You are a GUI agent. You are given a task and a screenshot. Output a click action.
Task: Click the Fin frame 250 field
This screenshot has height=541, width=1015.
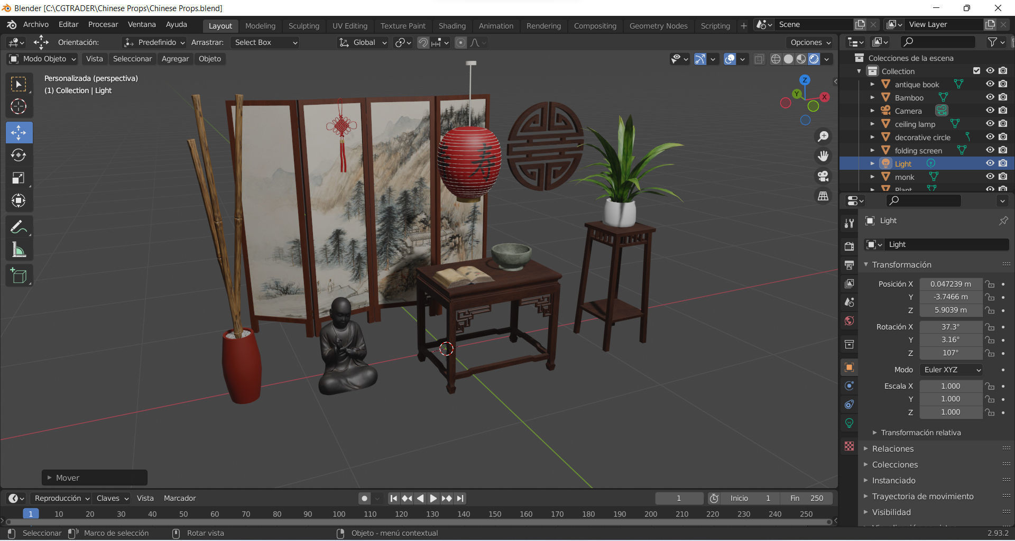point(807,498)
